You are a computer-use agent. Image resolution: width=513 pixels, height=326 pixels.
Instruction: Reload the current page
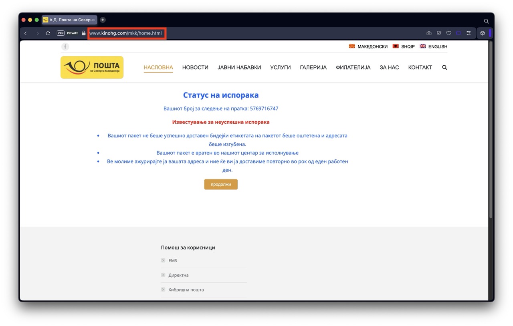(48, 33)
